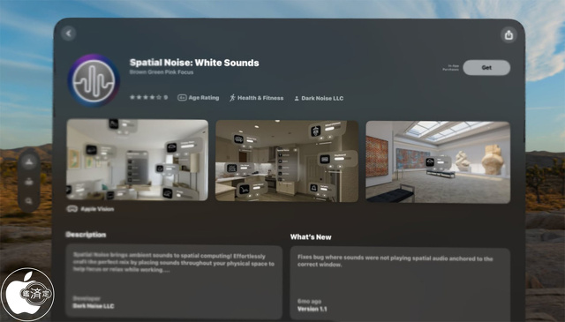Open the living room screenshot
Viewport: 565px width, 322px height.
pyautogui.click(x=138, y=160)
